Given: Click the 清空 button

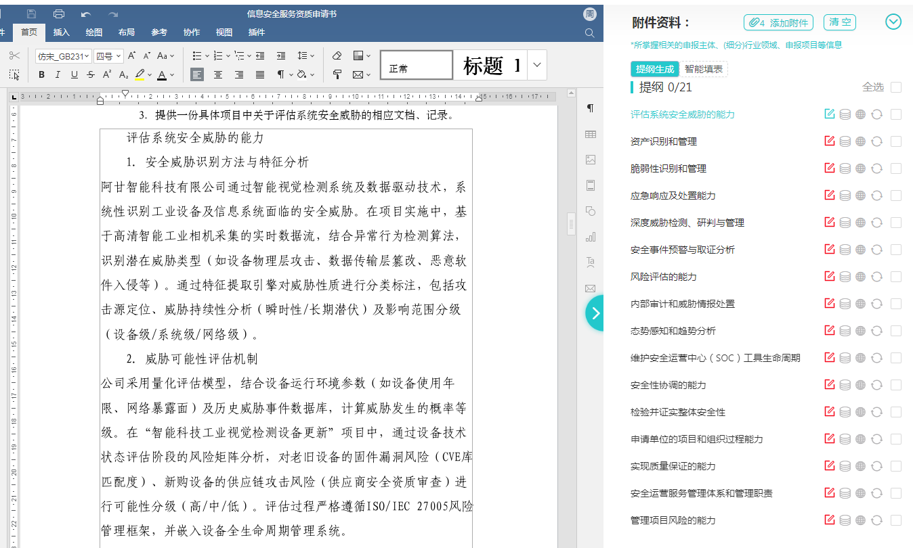Looking at the screenshot, I should click(x=839, y=22).
